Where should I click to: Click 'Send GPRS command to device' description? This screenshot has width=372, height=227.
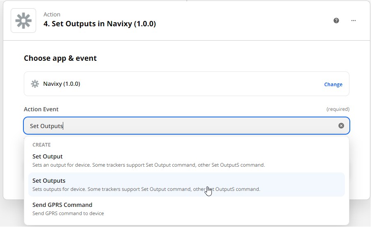tap(68, 213)
